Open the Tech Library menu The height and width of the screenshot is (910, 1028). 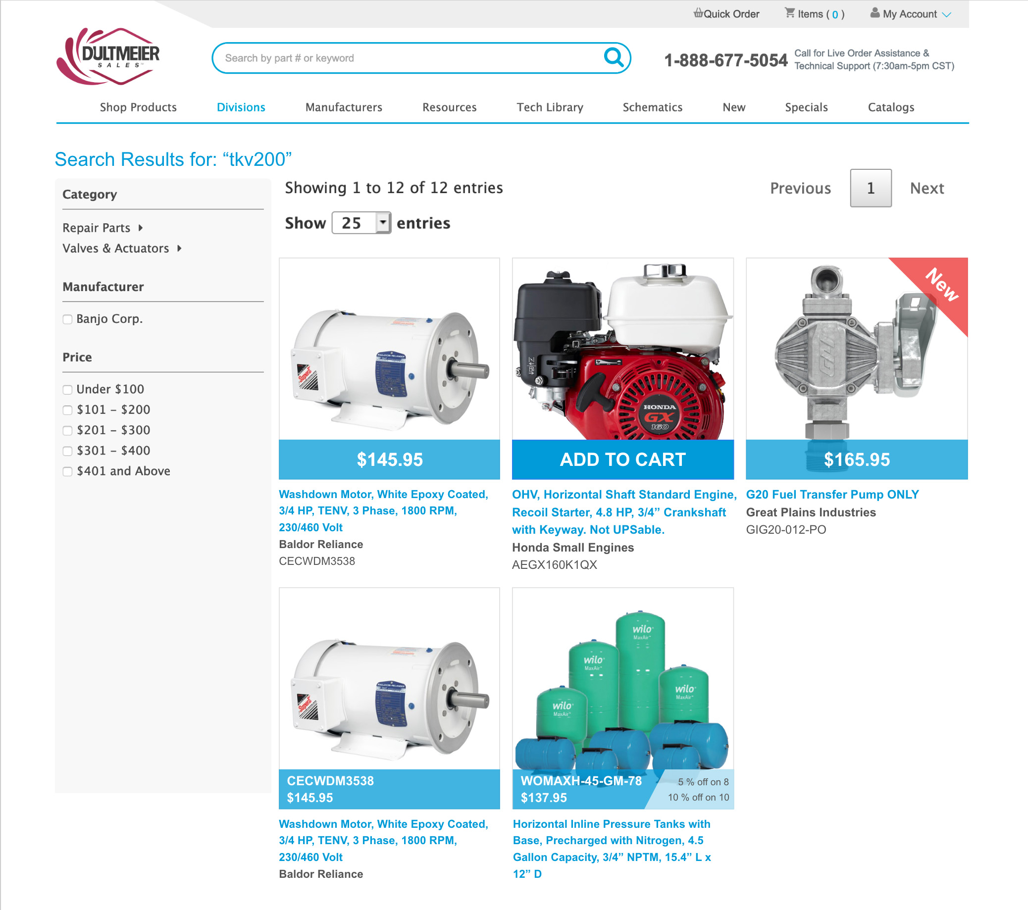550,107
